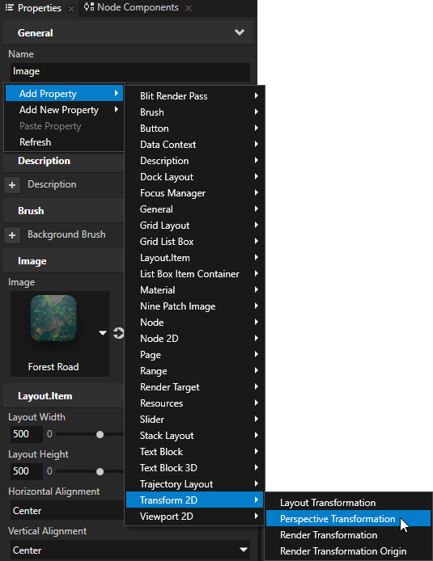Viewport: 433px width, 561px height.
Task: Close the Node Components tab
Action: [189, 8]
